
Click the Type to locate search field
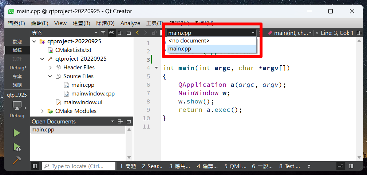click(x=79, y=166)
